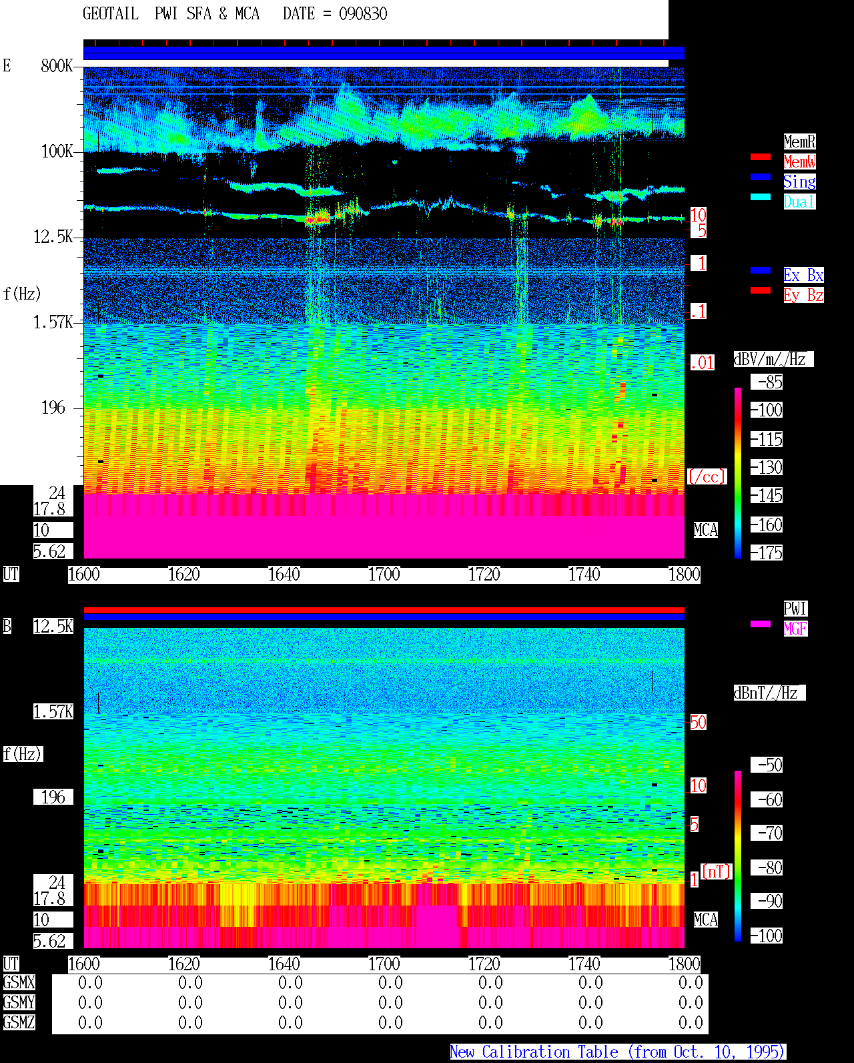The width and height of the screenshot is (854, 1063).
Task: Click the 1720 UT tick in magnetic panel
Action: click(x=484, y=964)
